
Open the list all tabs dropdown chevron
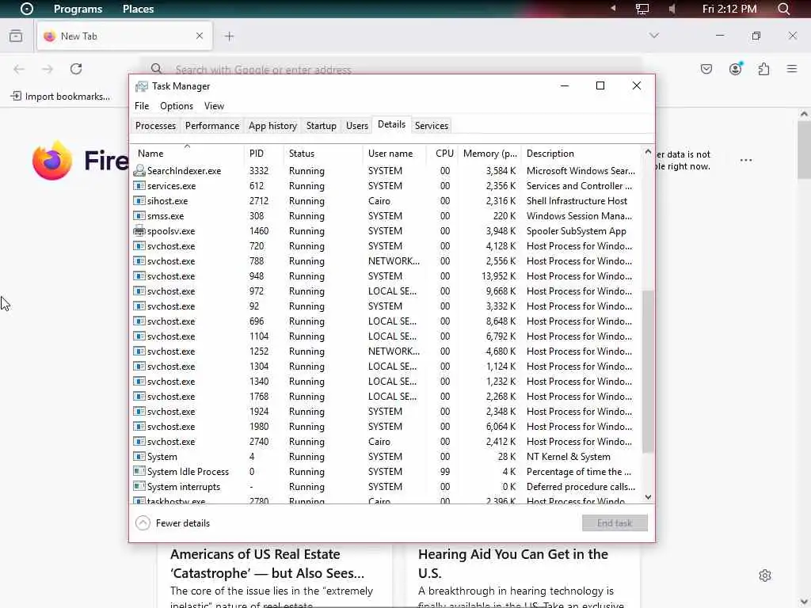point(654,36)
